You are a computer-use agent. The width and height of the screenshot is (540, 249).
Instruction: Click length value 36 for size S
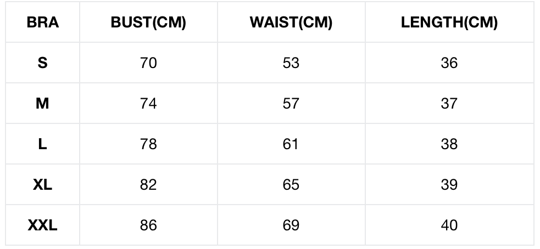[449, 63]
